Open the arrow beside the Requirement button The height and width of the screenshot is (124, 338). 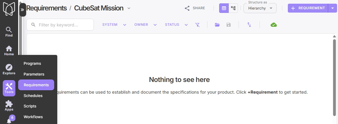click(332, 8)
